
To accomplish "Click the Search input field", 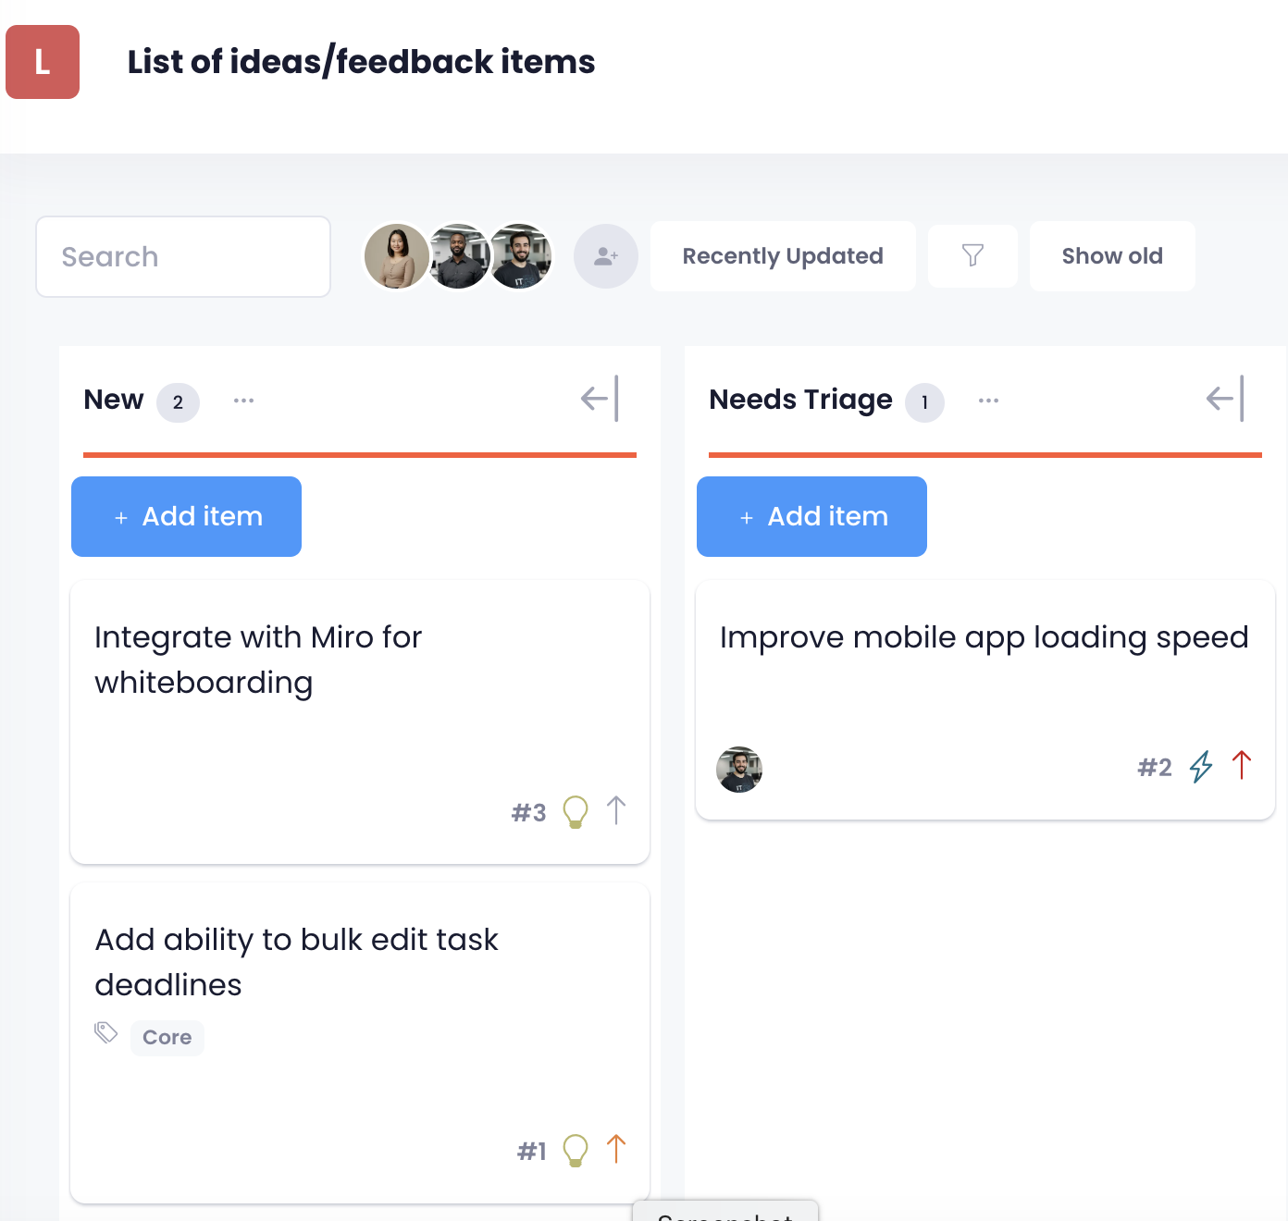I will (x=182, y=256).
